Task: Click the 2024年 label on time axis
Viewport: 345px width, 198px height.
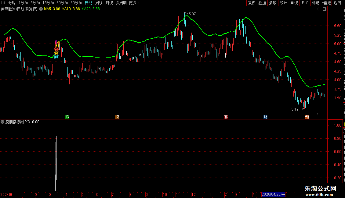Action: coord(6,194)
